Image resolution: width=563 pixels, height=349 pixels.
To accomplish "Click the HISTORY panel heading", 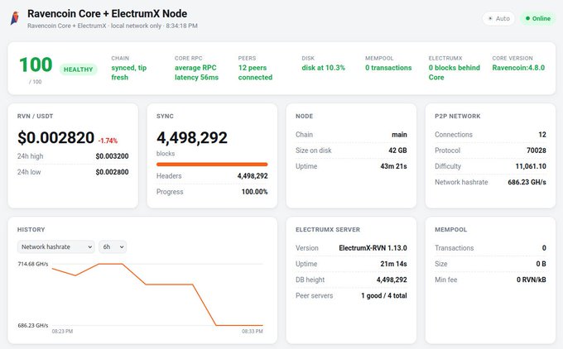I will point(31,230).
